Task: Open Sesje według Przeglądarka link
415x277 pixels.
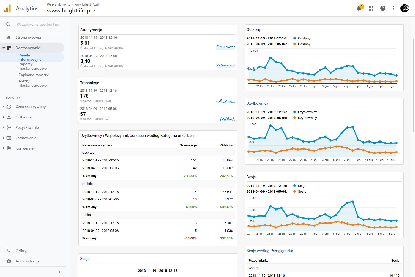Action: [270, 251]
